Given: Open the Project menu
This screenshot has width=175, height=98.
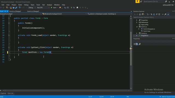Looking at the screenshot, I should (14, 5).
